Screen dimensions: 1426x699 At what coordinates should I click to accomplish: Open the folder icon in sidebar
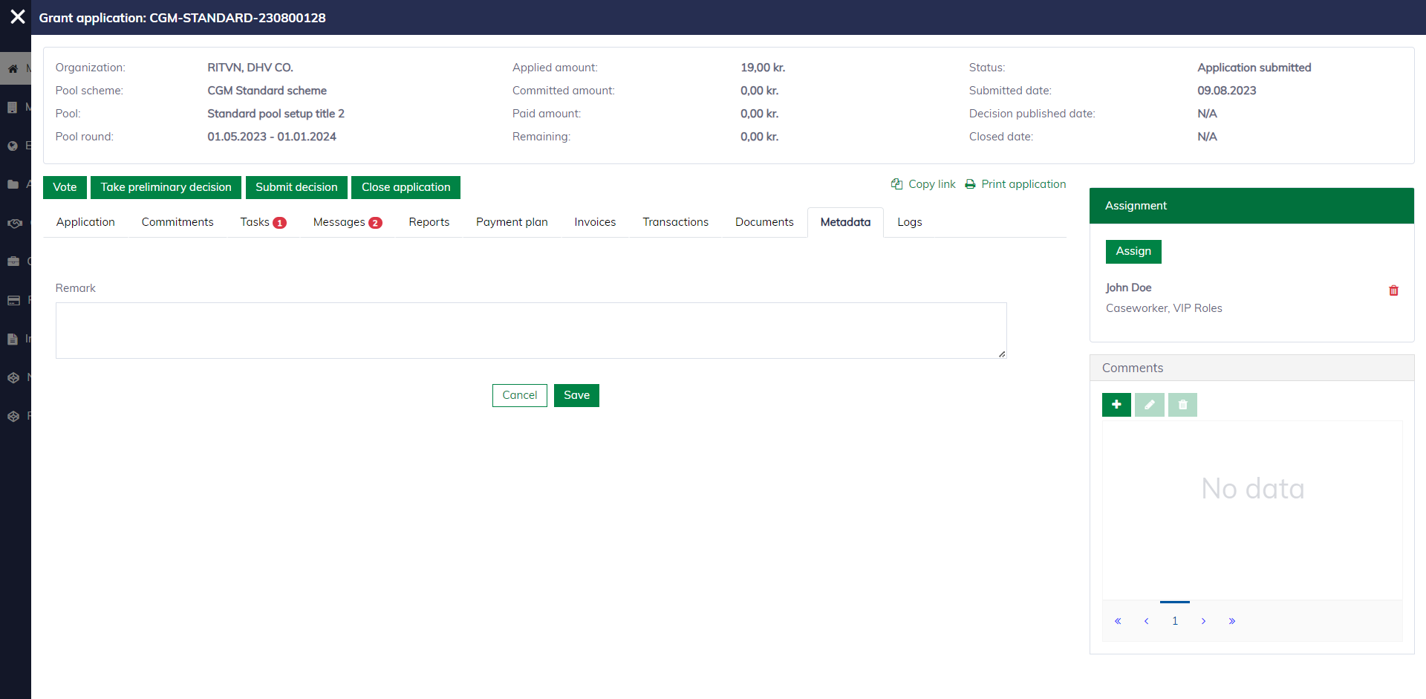[x=13, y=184]
